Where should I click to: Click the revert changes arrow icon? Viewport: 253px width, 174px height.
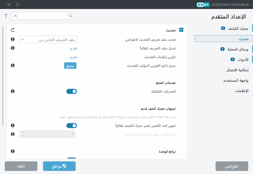point(13,29)
